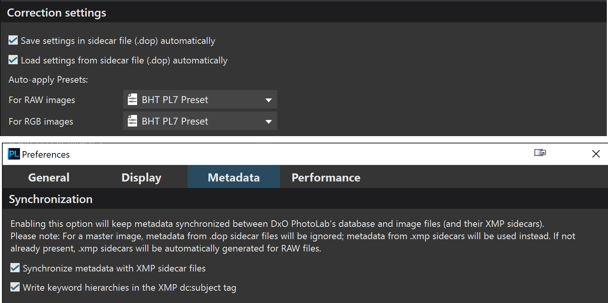
Task: Open the Display tab
Action: pos(141,177)
